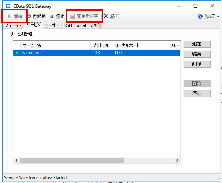Click the side-panel 開始 button
Image resolution: width=222 pixels, height=183 pixels.
click(197, 83)
